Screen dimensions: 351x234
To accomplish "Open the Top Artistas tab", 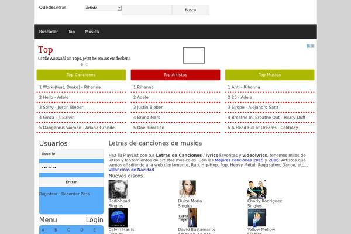I will tap(175, 75).
